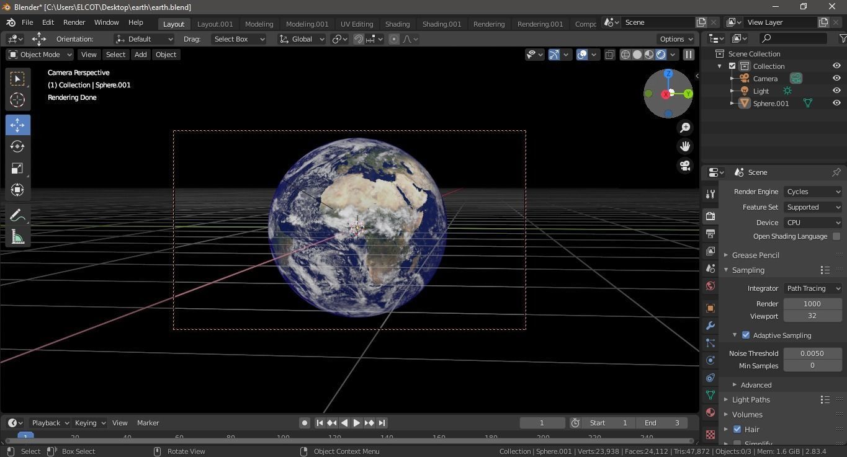Expand the Advanced subpanel
847x457 pixels.
coord(755,385)
